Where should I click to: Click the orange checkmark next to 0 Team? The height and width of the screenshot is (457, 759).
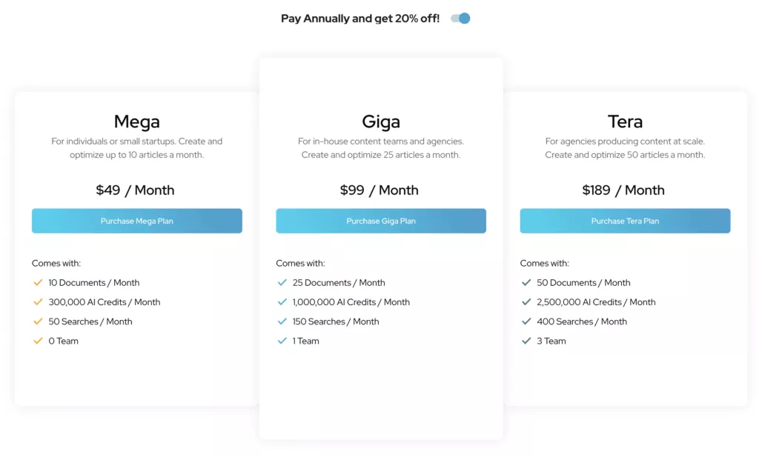point(38,341)
